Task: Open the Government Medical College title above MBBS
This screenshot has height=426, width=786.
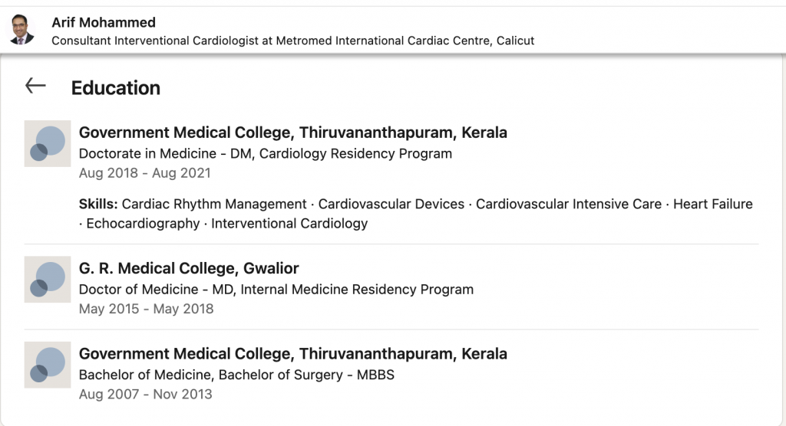Action: tap(292, 354)
